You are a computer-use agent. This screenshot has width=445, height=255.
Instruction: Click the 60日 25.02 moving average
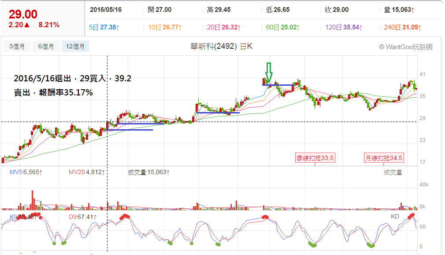283,27
